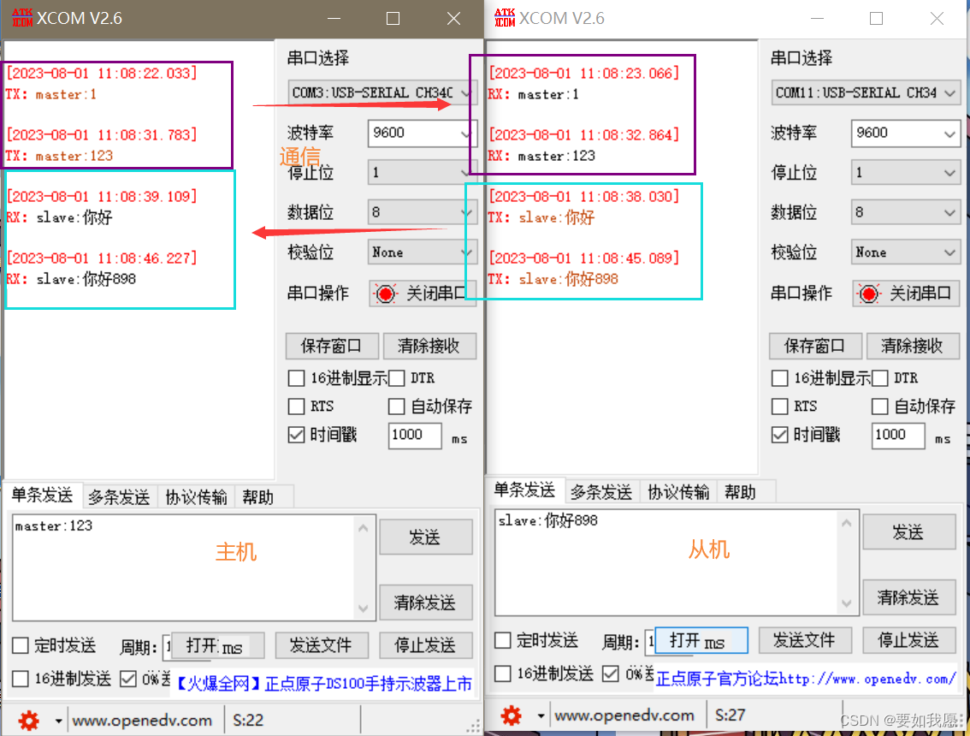The height and width of the screenshot is (736, 970).
Task: Click 1000 ms timestamp field in slave window
Action: [898, 435]
